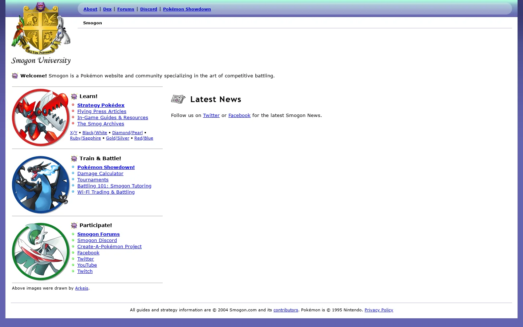Open Discord from the top navigation

tap(149, 9)
